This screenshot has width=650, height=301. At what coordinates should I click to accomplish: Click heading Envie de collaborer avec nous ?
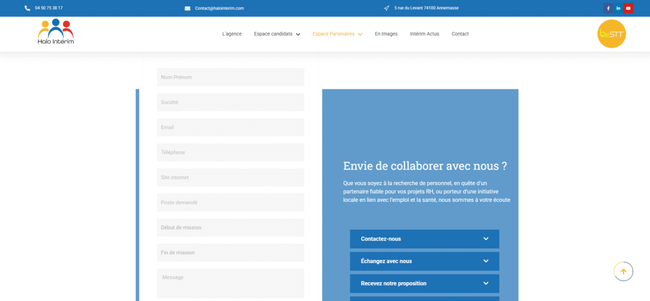425,166
